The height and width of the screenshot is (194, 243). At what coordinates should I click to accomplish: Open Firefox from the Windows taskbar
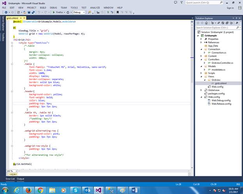[28, 189]
